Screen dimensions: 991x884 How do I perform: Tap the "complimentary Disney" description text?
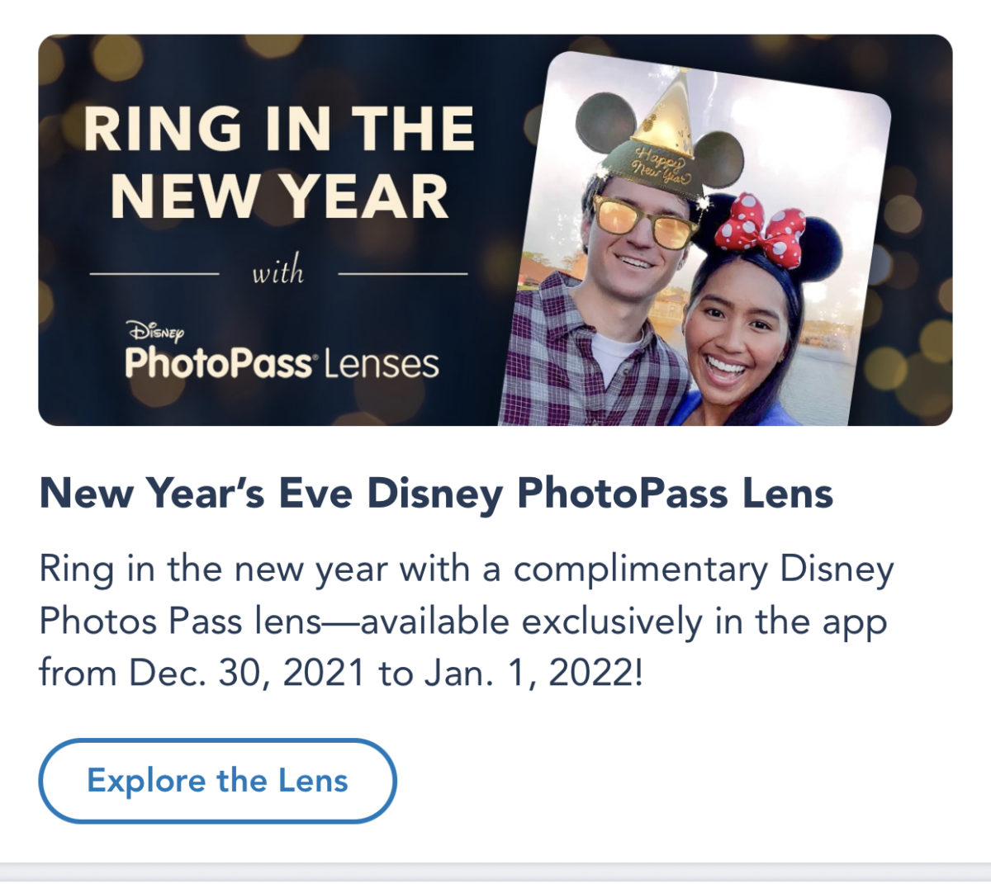(x=704, y=570)
